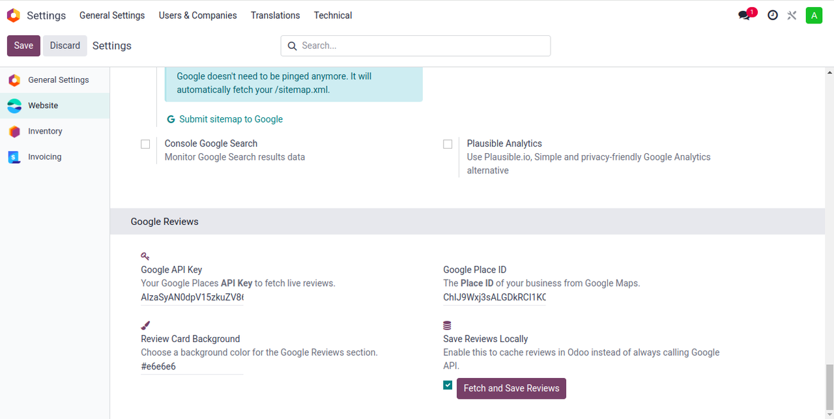Image resolution: width=834 pixels, height=419 pixels.
Task: Open Invoicing settings in the sidebar
Action: tap(44, 157)
